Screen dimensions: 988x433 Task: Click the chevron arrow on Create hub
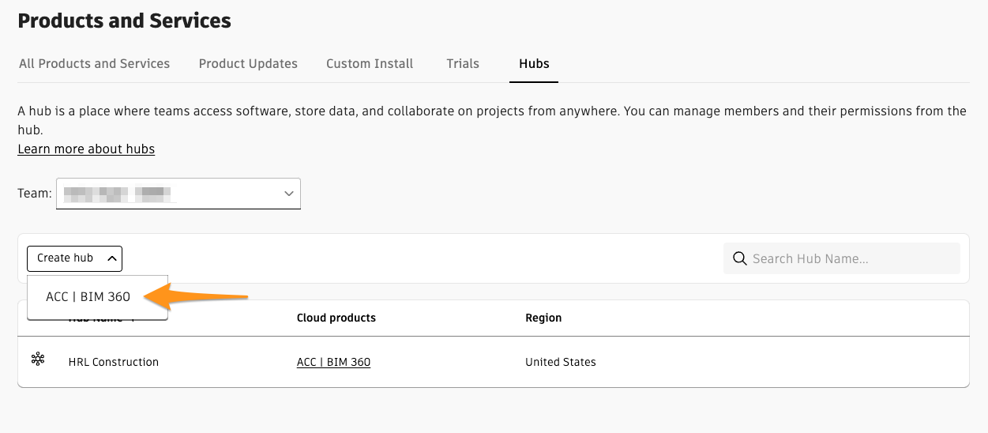point(111,258)
